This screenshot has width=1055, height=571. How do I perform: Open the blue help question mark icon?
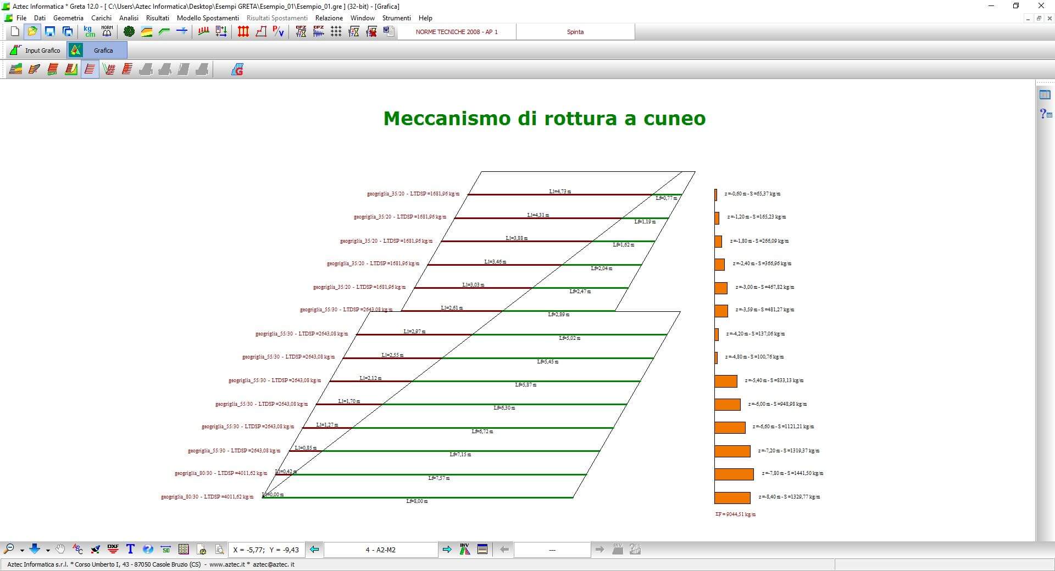point(148,549)
